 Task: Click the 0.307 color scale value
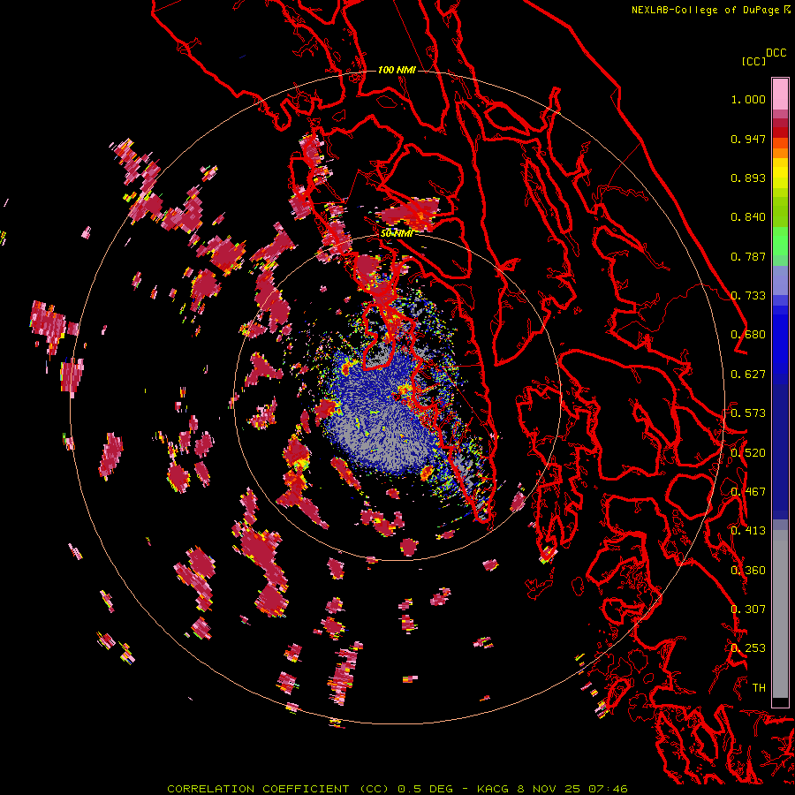(x=748, y=609)
